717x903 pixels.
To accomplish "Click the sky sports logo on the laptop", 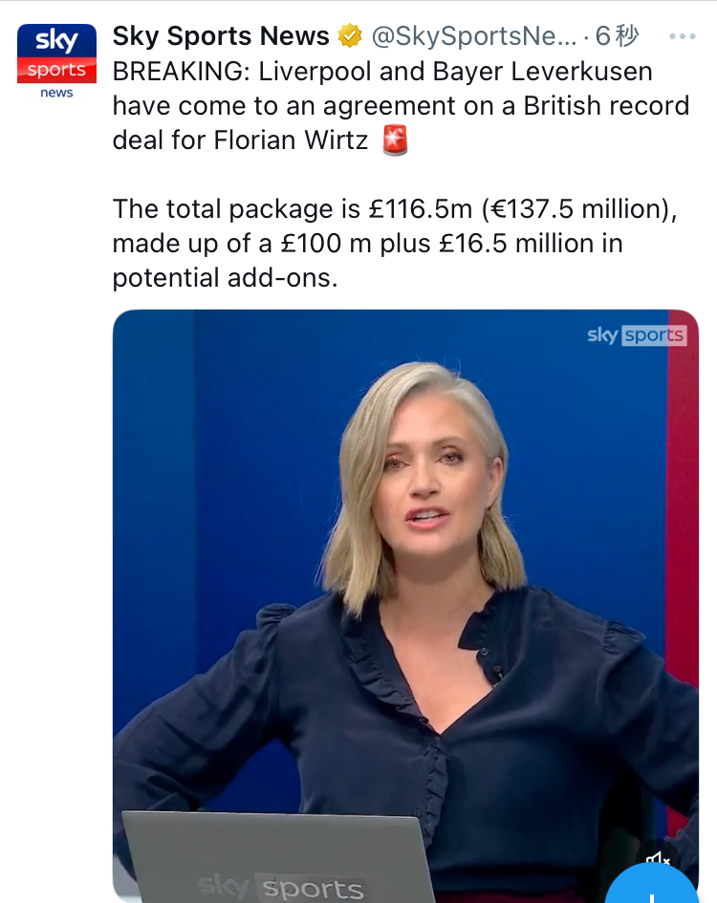I will click(281, 888).
